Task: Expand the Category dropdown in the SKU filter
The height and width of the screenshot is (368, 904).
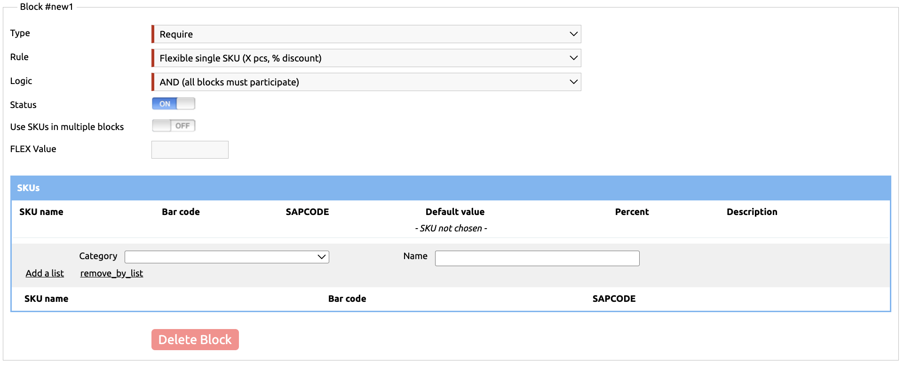Action: (x=227, y=257)
